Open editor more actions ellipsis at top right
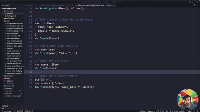 coord(197,5)
